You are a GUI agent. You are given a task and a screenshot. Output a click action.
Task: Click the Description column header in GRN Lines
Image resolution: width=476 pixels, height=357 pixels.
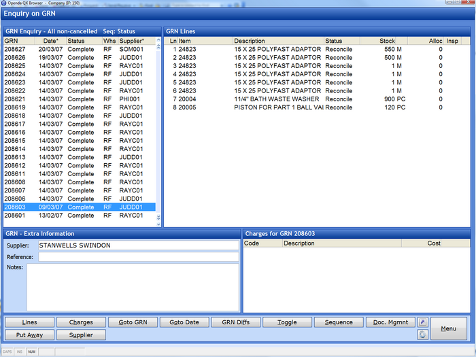point(278,41)
